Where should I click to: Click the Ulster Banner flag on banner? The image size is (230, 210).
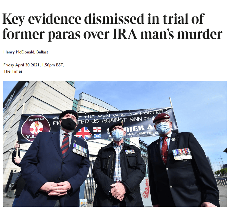coord(97,130)
